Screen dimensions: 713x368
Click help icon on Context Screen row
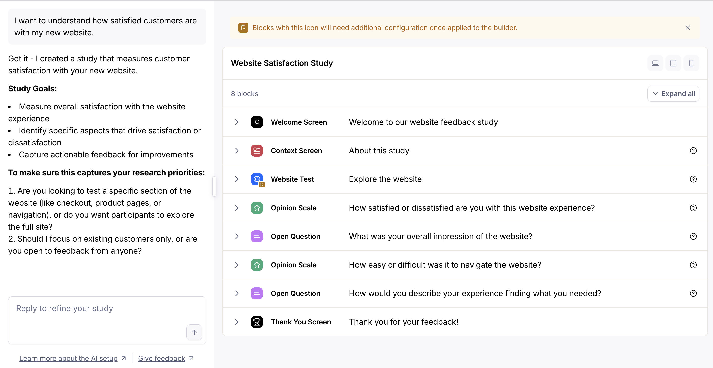point(693,151)
